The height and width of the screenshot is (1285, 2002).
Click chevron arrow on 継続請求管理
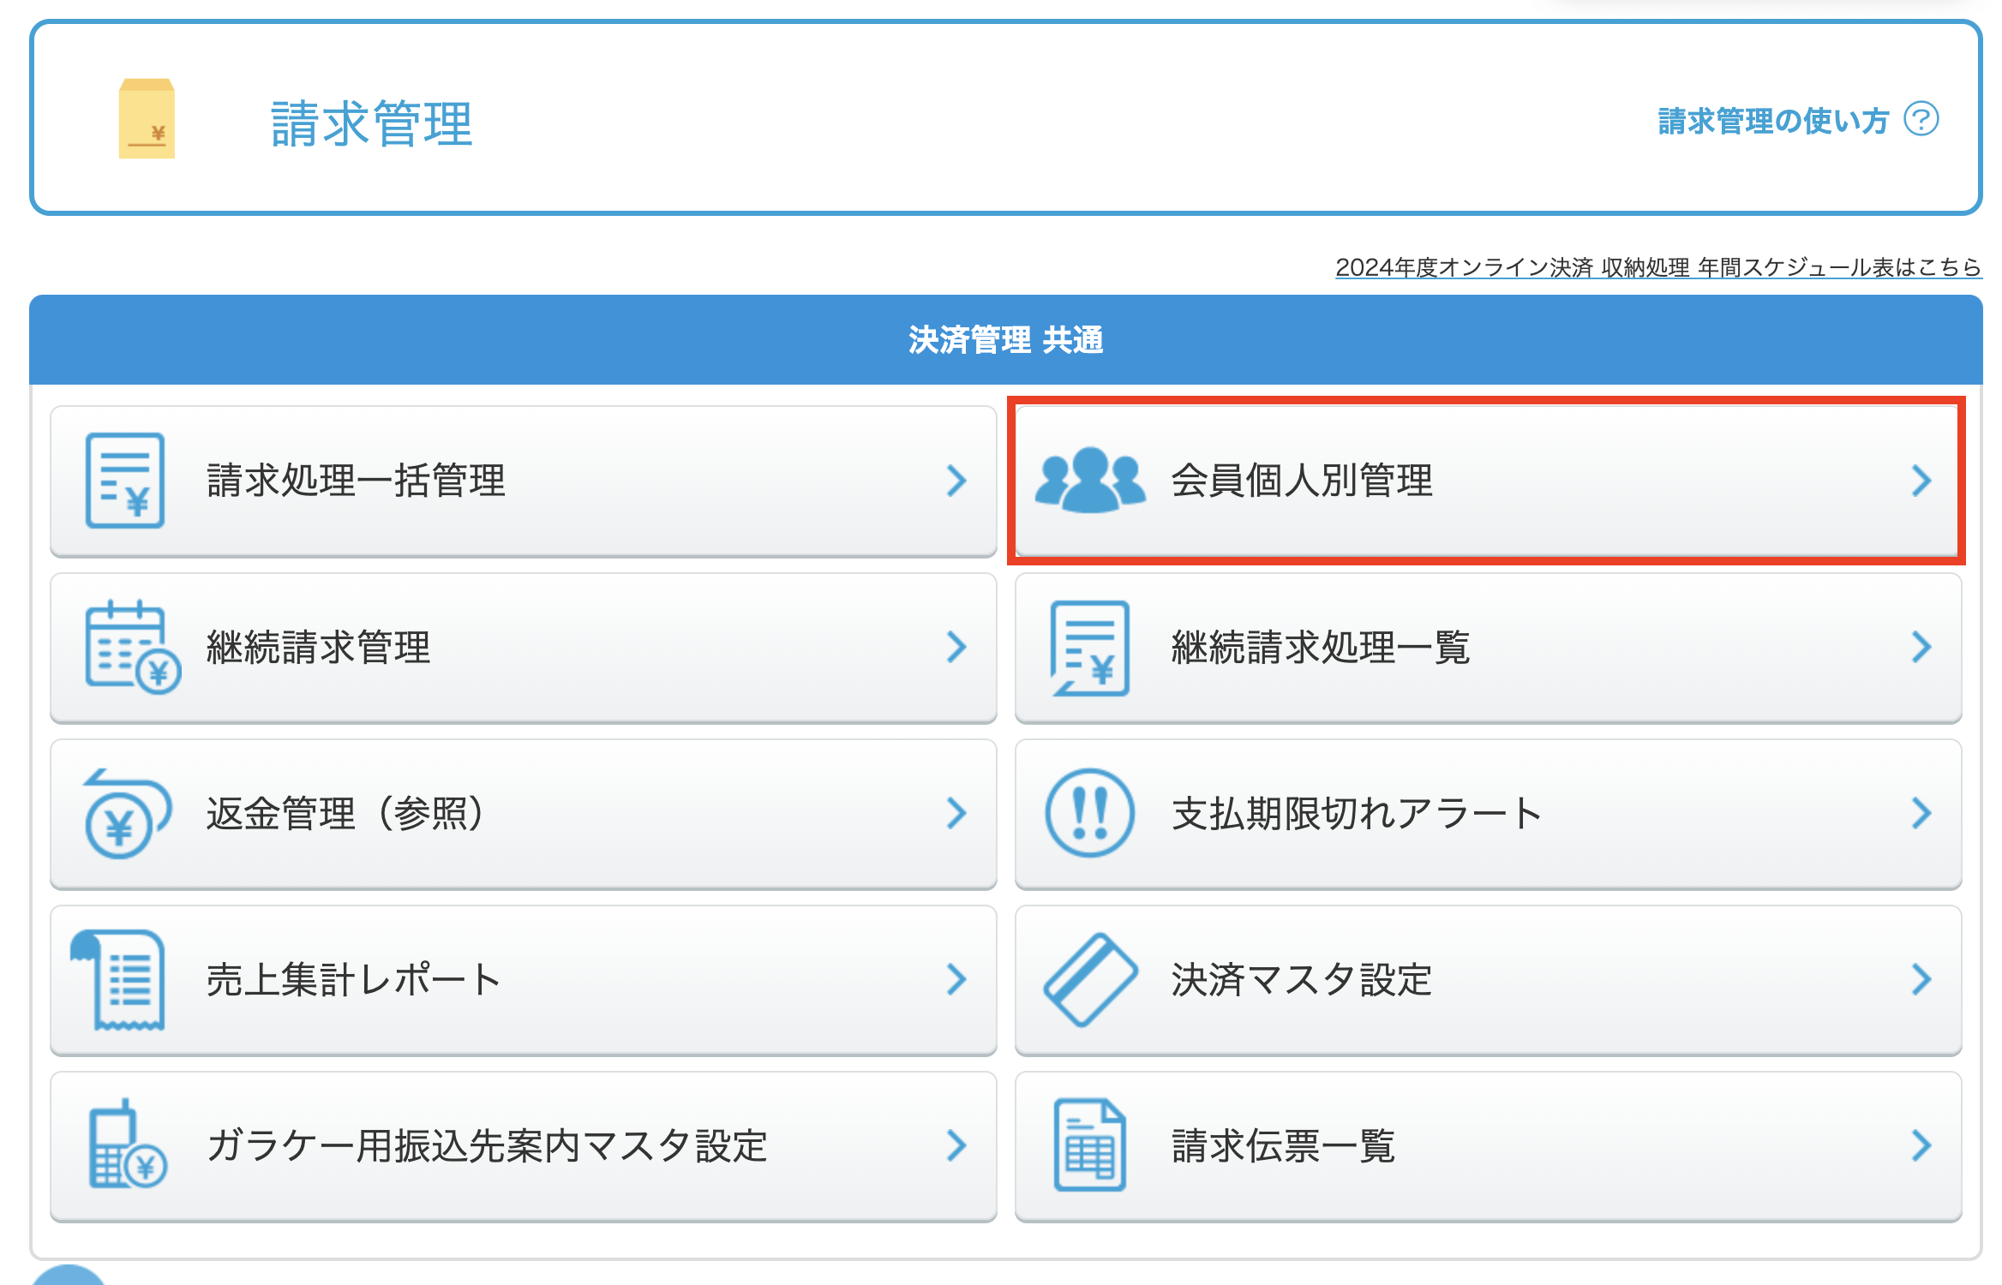tap(957, 647)
